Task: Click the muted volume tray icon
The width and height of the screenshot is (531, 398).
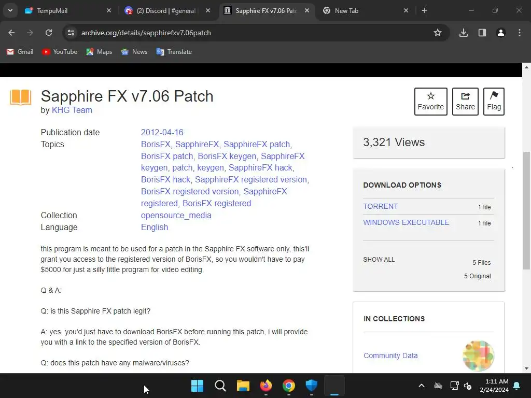Action: (468, 386)
